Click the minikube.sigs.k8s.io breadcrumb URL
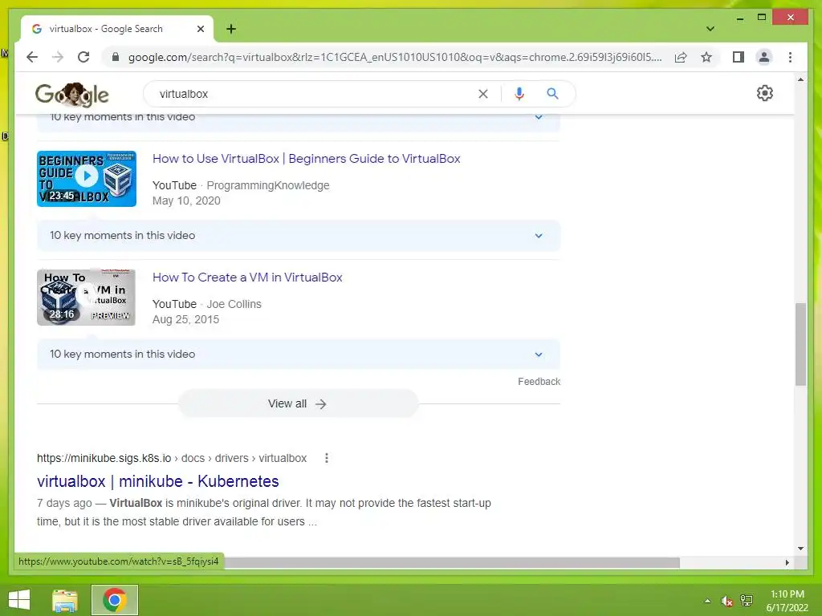 (172, 458)
